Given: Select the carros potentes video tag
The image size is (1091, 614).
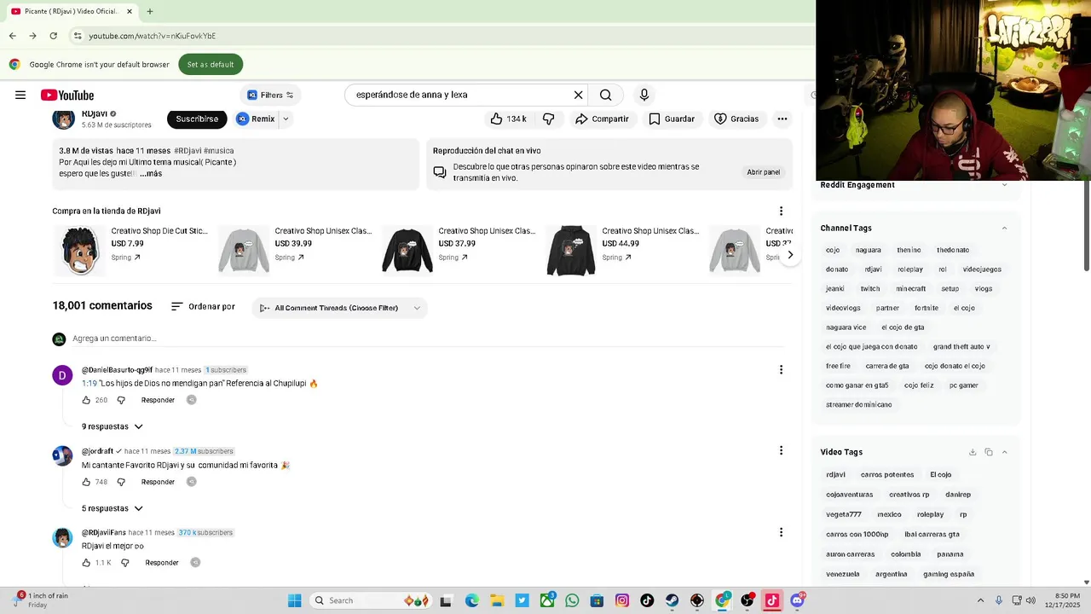Looking at the screenshot, I should [887, 475].
